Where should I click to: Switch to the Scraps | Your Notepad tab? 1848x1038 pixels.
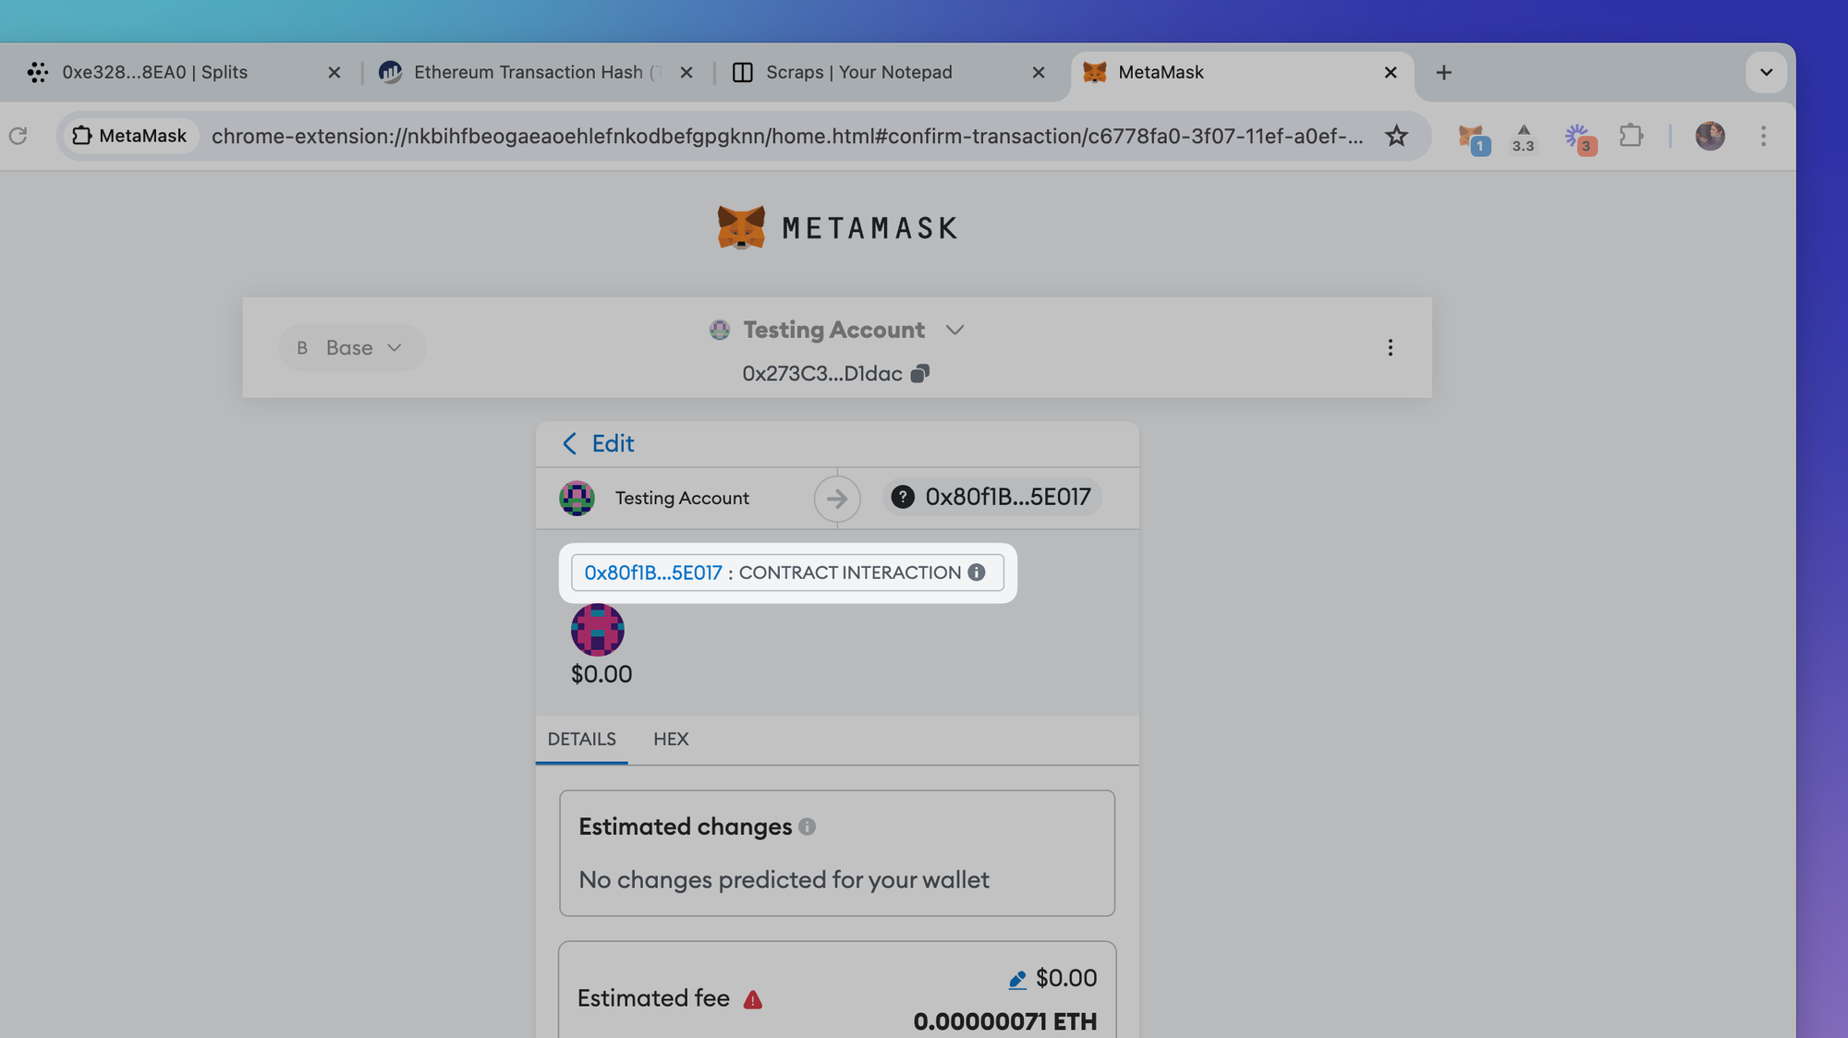[x=858, y=72]
